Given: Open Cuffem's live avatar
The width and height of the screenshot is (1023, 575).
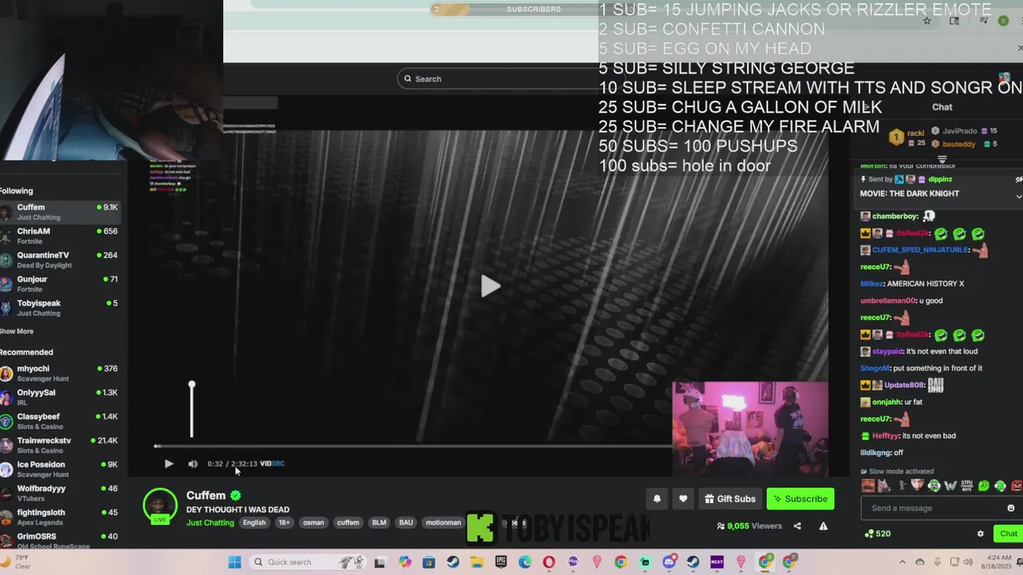Looking at the screenshot, I should coord(160,505).
